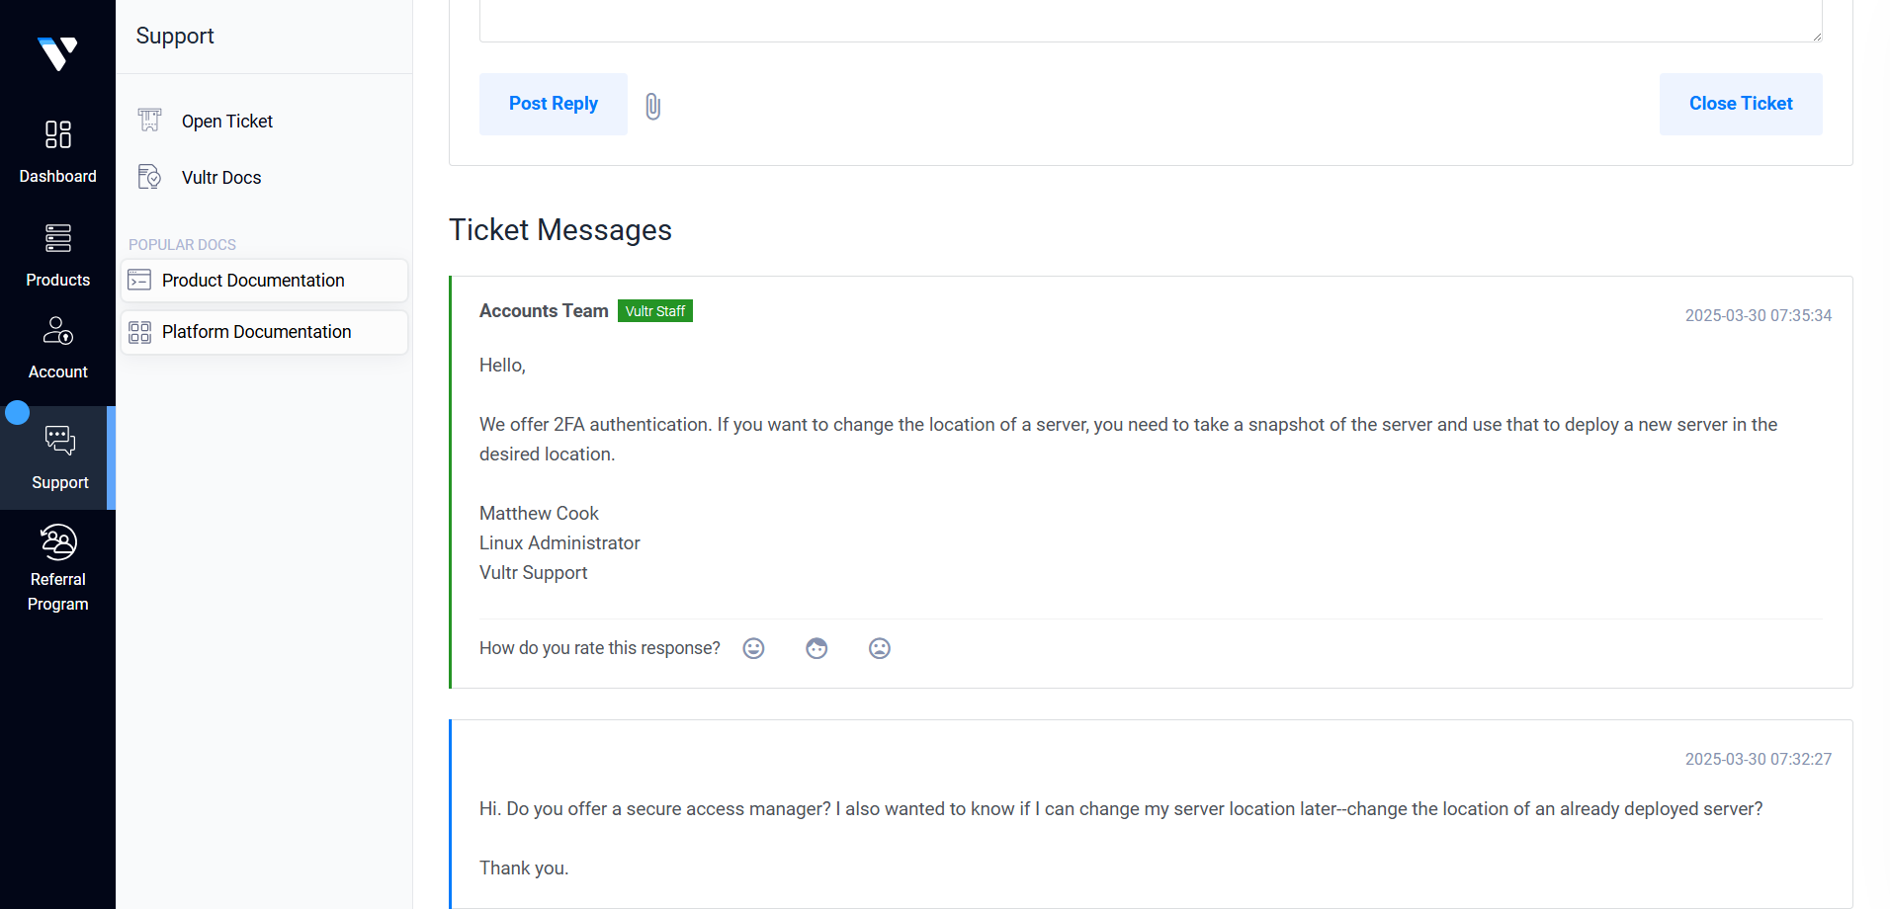Click Open Ticket in Support menu
This screenshot has width=1890, height=909.
click(226, 122)
